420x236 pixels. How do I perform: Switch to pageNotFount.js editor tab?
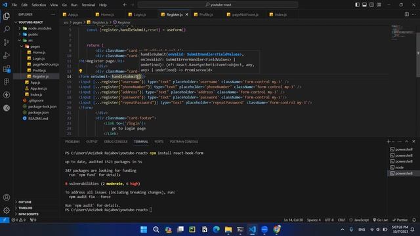tap(245, 14)
